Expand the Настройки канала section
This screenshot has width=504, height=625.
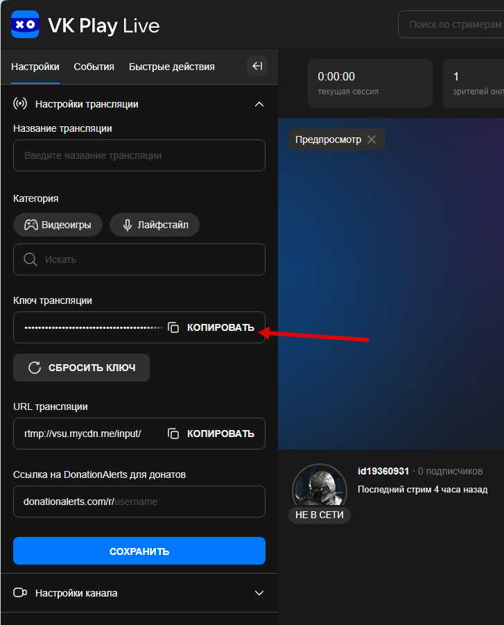[x=259, y=593]
